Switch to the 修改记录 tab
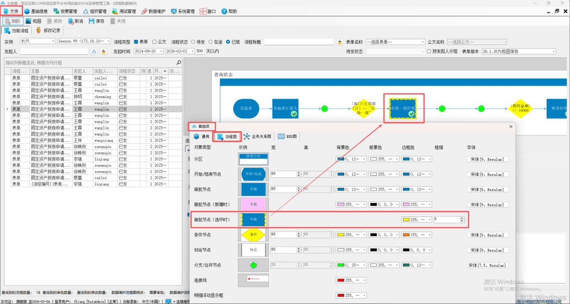 [x=48, y=30]
